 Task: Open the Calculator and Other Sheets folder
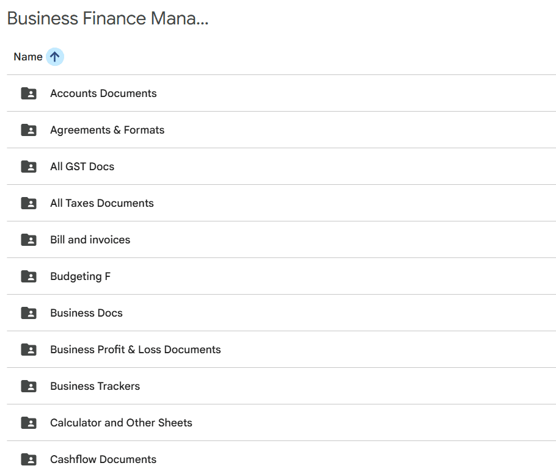coord(121,423)
